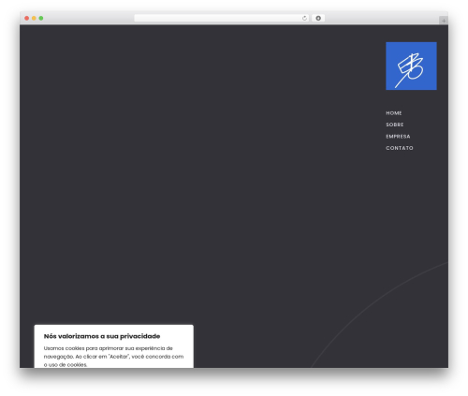Open the EMPRESA menu link
This screenshot has width=468, height=396.
(x=398, y=137)
